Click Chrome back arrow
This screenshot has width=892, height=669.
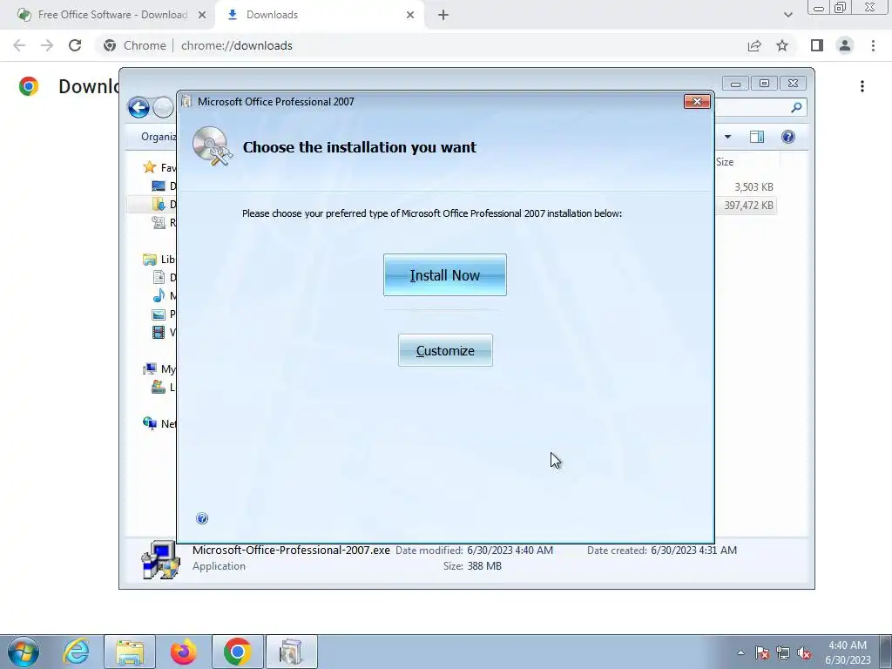[x=19, y=45]
